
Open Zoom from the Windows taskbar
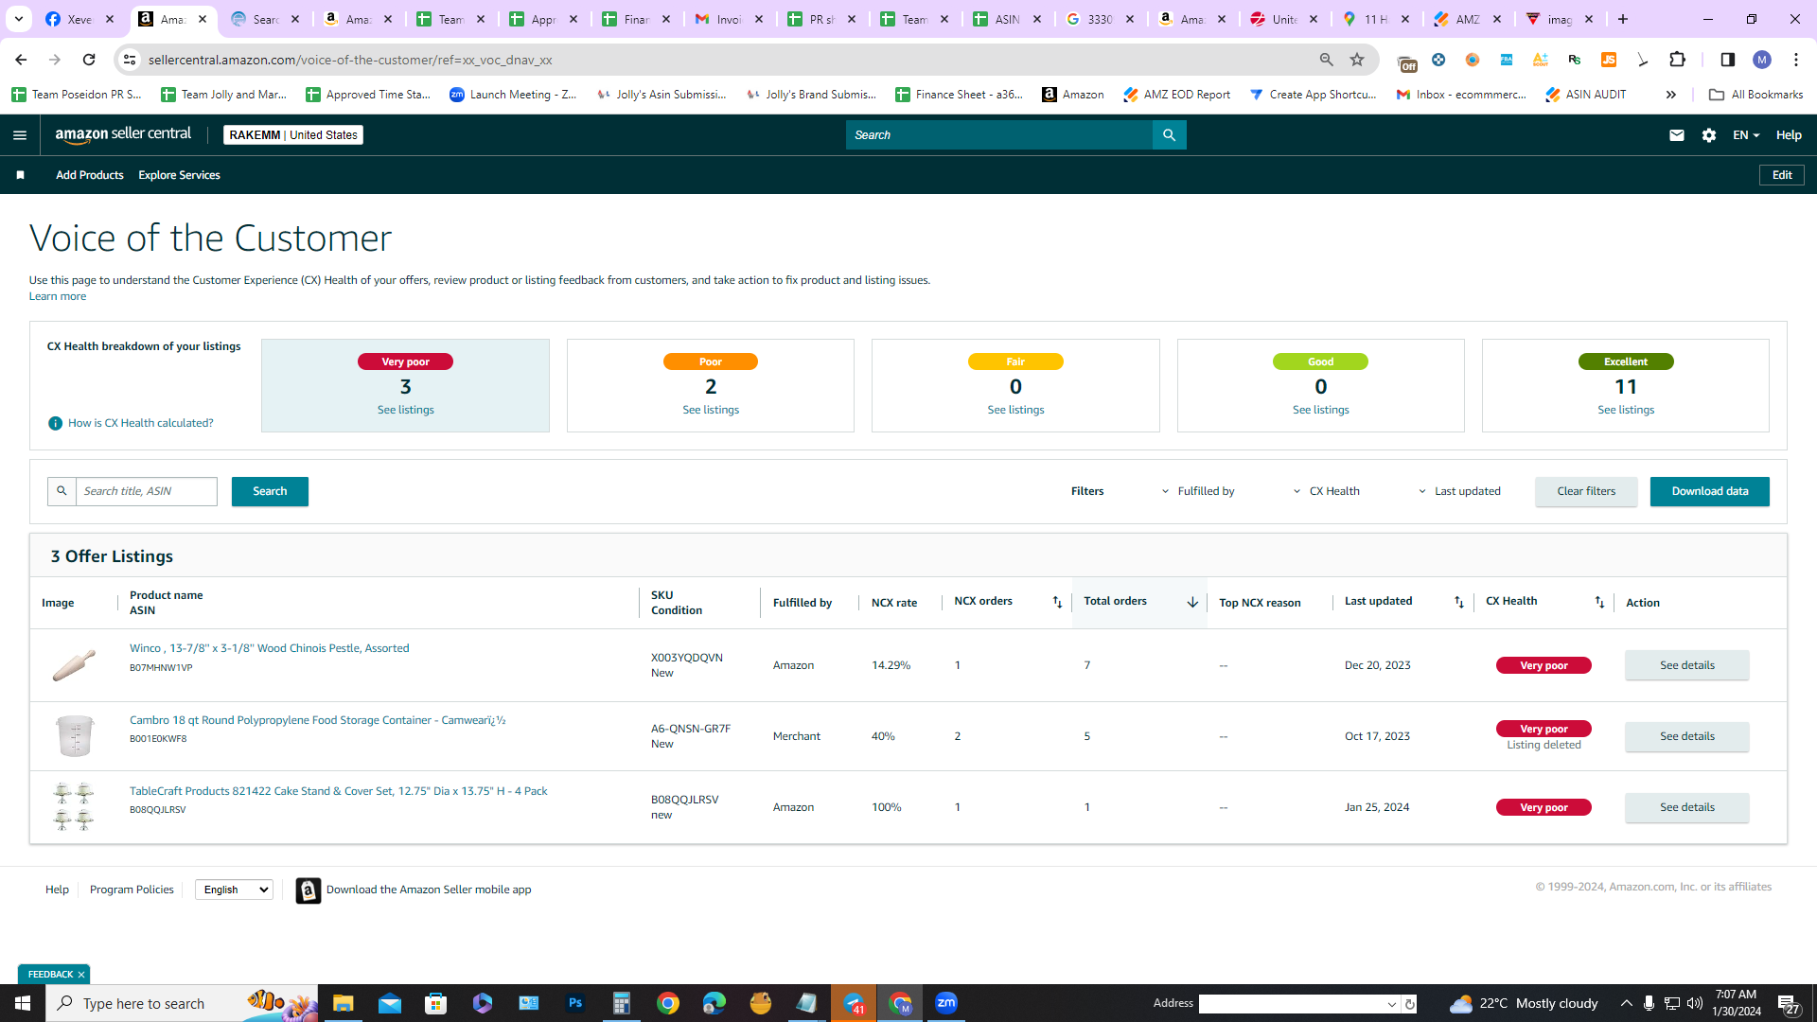[x=946, y=1003]
